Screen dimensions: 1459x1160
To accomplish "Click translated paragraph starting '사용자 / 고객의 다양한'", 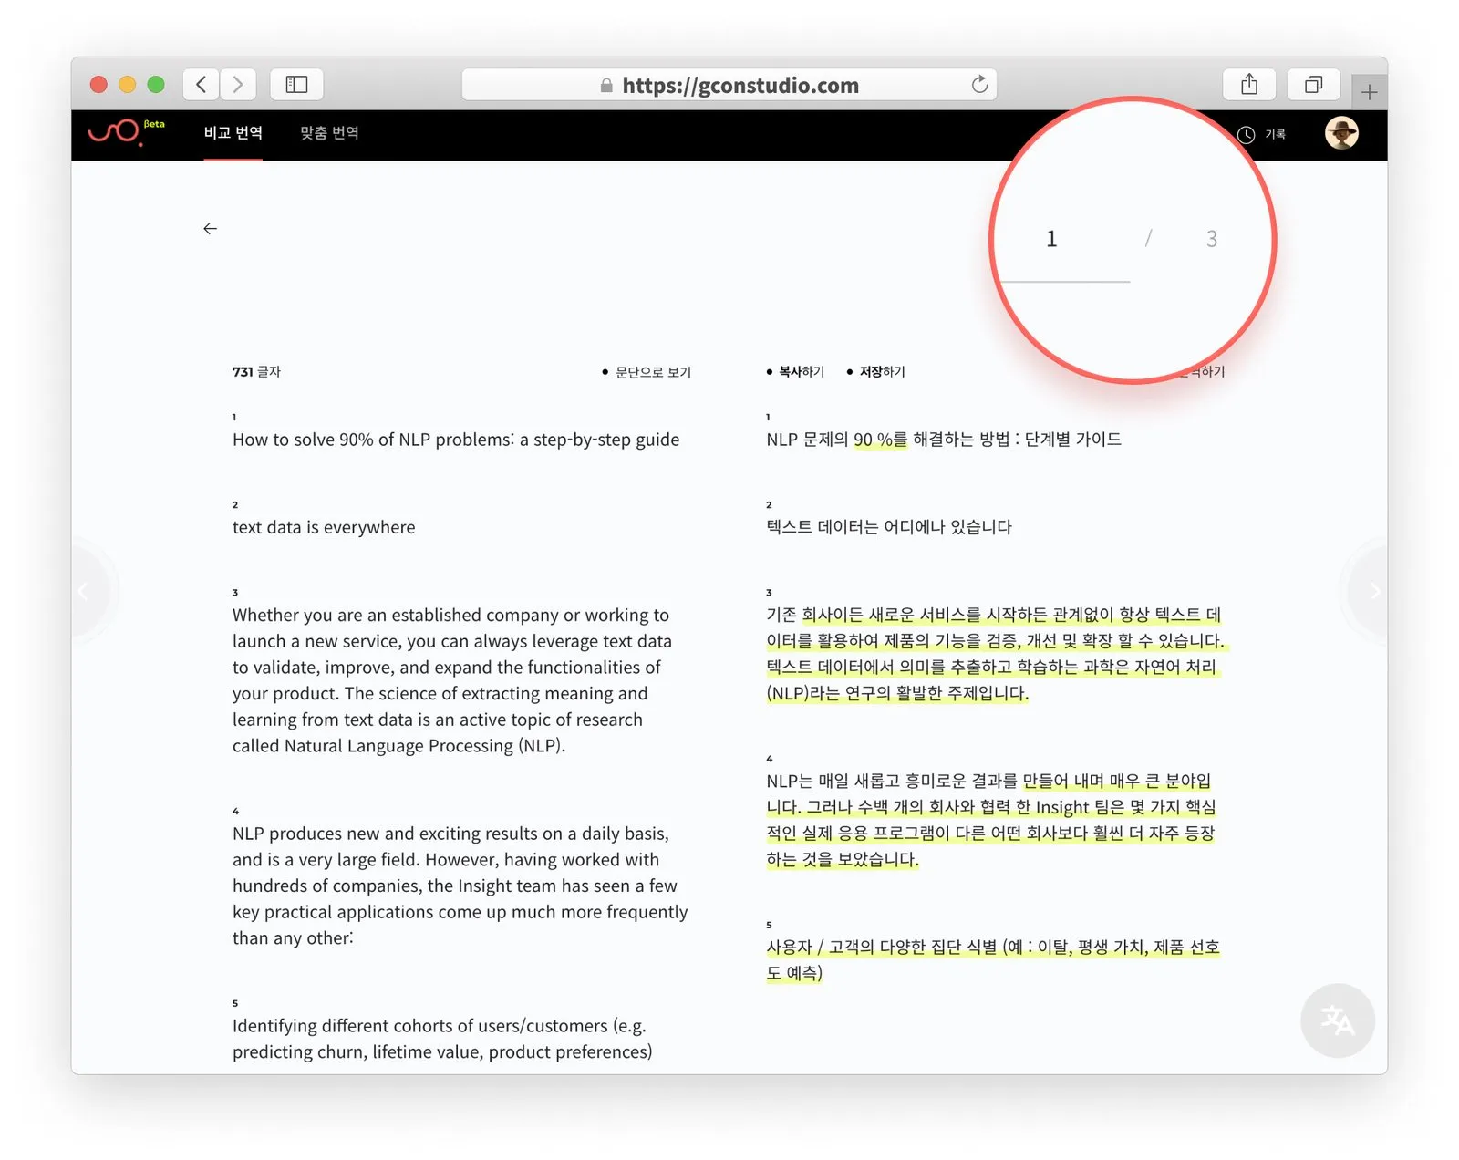I will click(993, 960).
